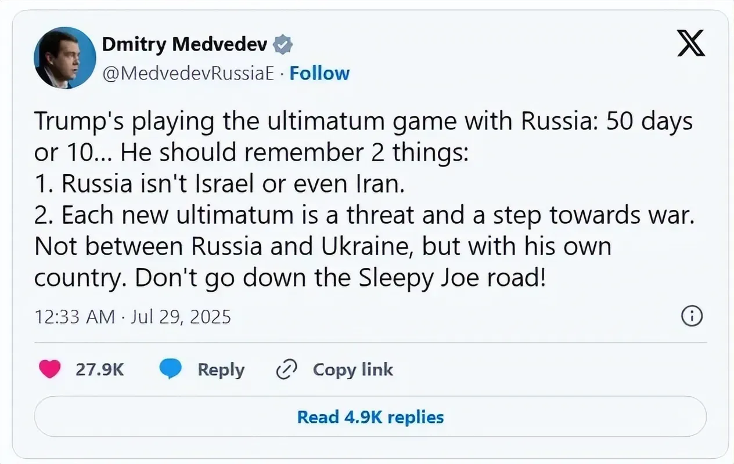Click the line "1. Russia isn't Israel"

point(218,183)
